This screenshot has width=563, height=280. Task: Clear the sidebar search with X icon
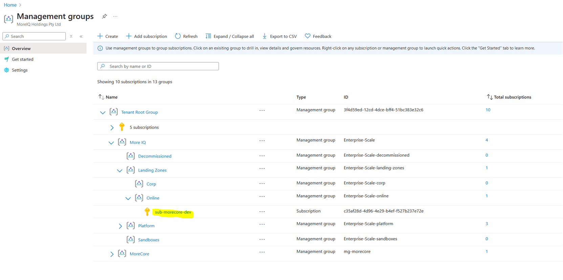(71, 36)
